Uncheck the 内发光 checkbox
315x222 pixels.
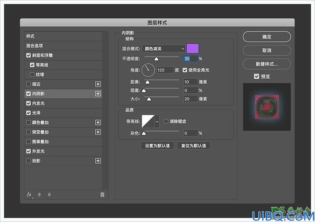[28, 103]
